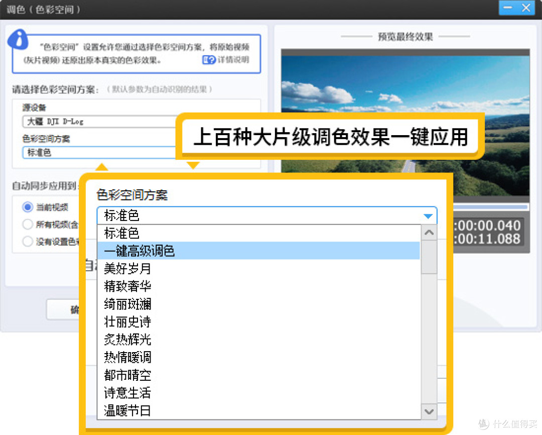Click the partially hidden confirm button
542x435 pixels.
(x=63, y=310)
